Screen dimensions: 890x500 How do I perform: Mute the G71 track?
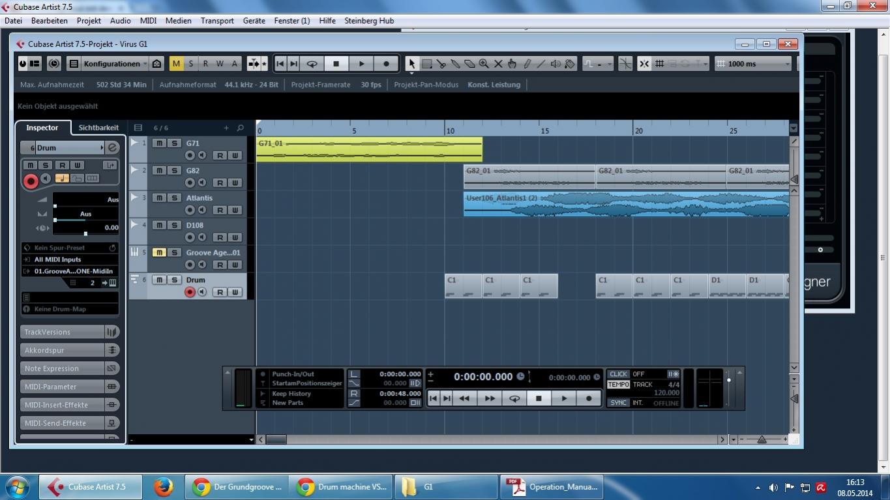click(x=159, y=143)
